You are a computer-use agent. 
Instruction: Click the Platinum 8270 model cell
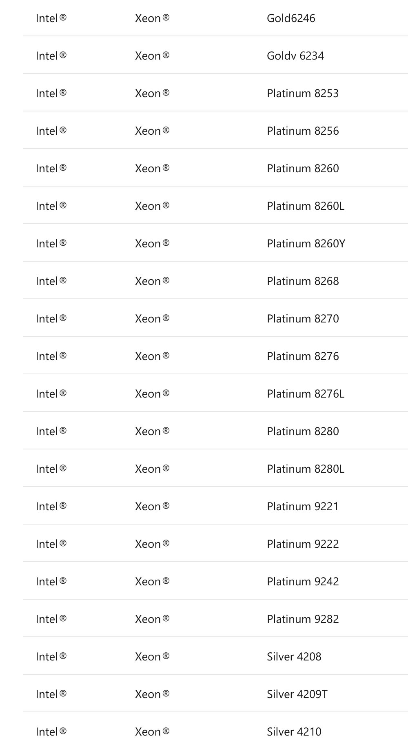303,319
